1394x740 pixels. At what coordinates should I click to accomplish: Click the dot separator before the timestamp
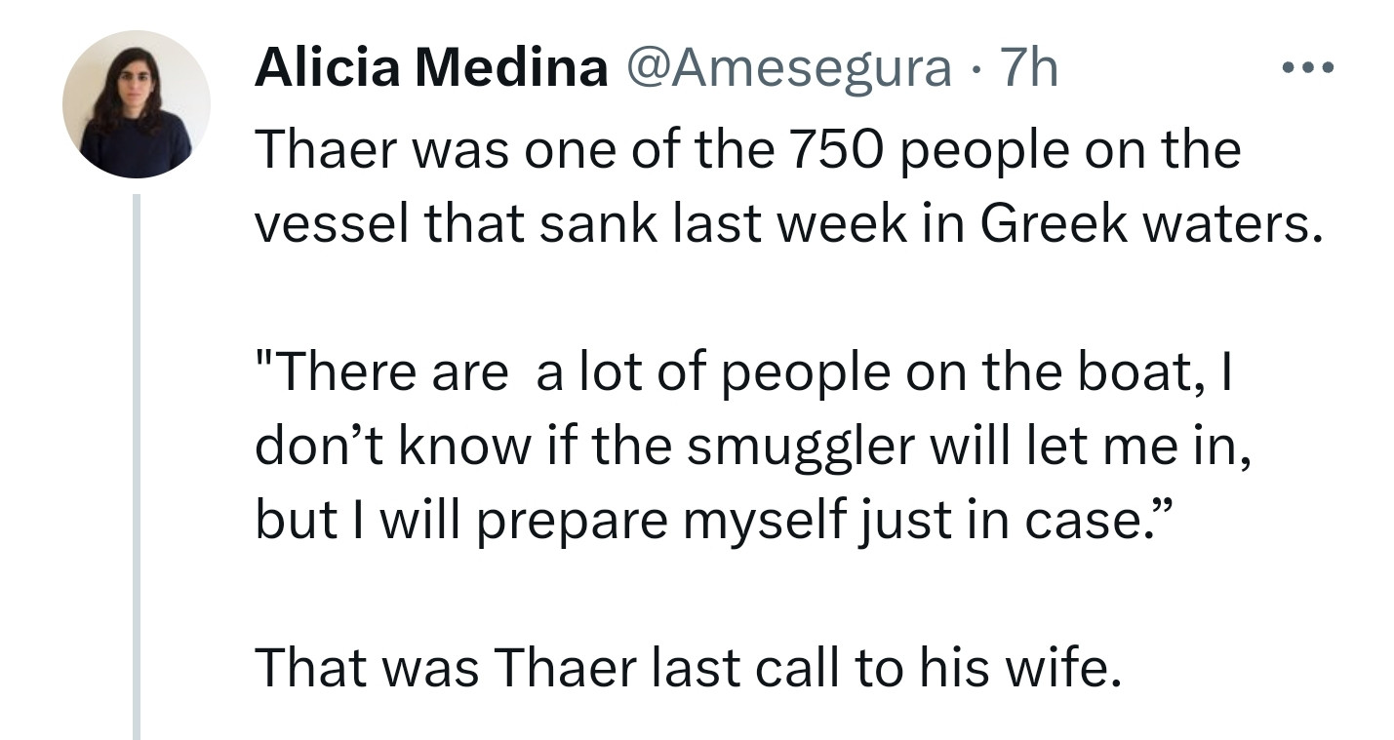(976, 68)
